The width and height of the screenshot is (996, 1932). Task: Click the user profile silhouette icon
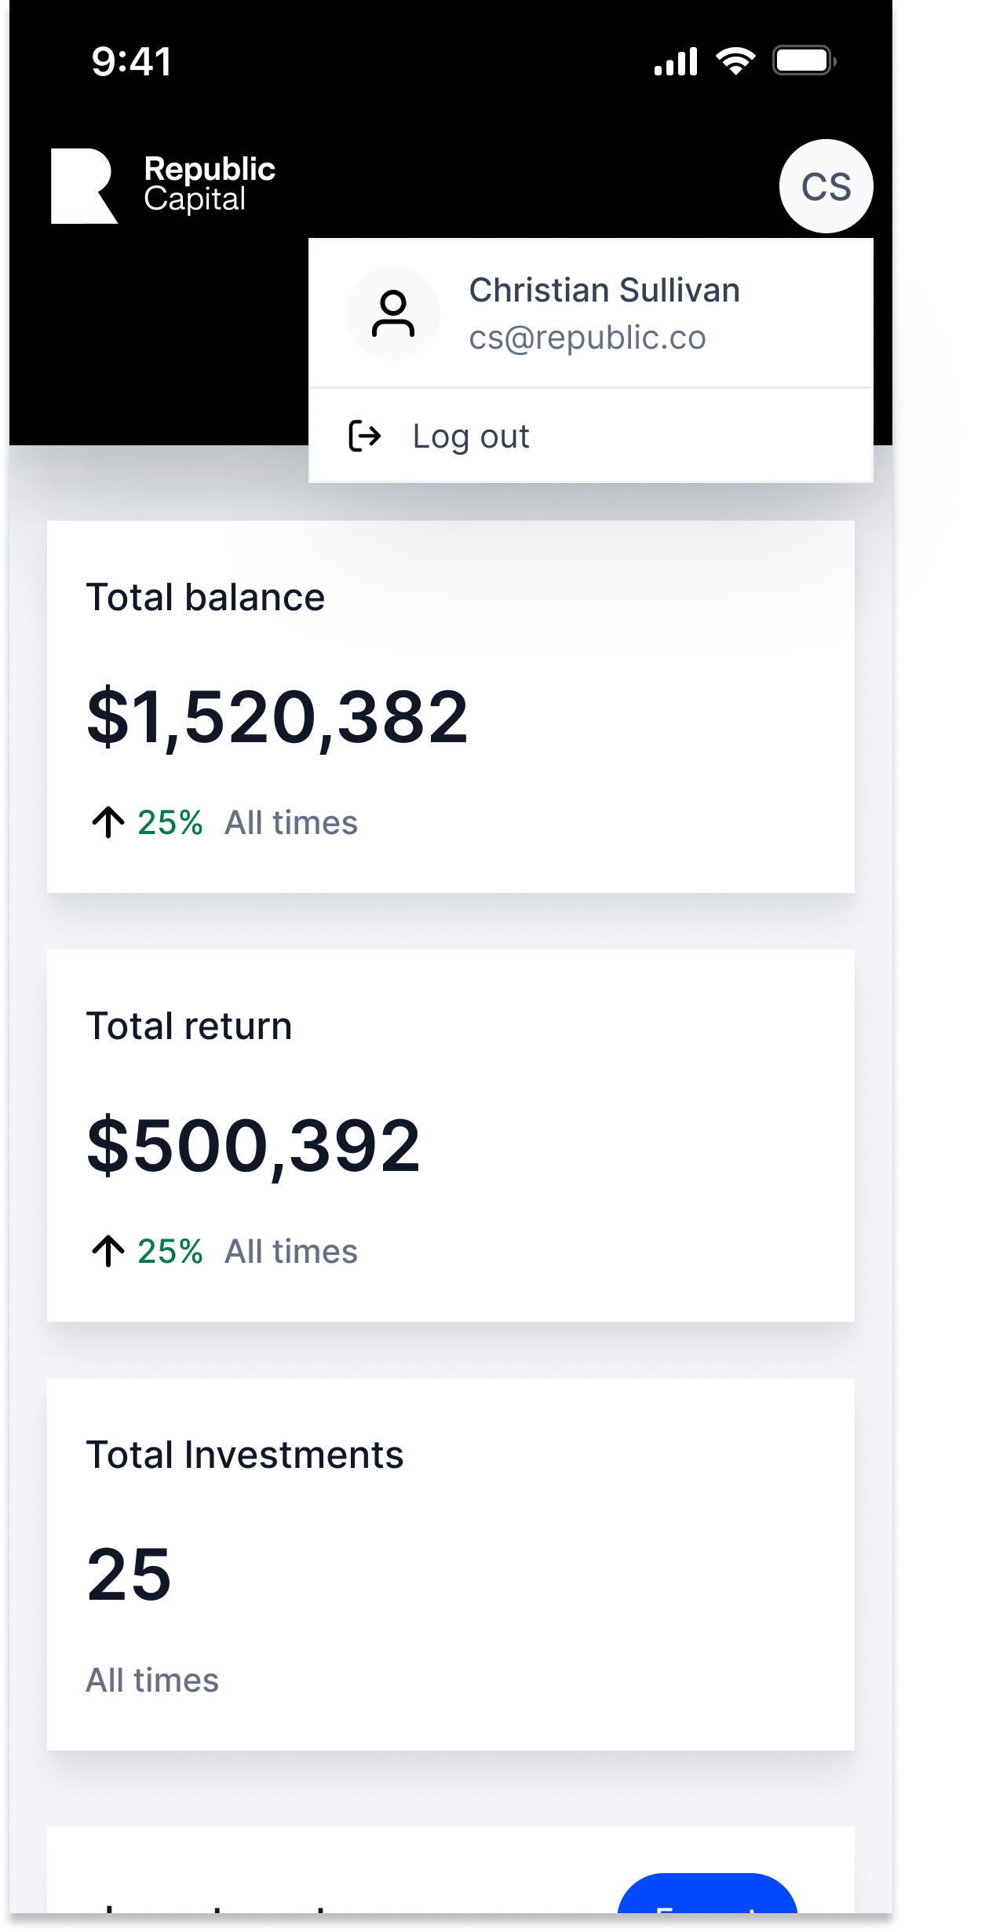(x=392, y=313)
